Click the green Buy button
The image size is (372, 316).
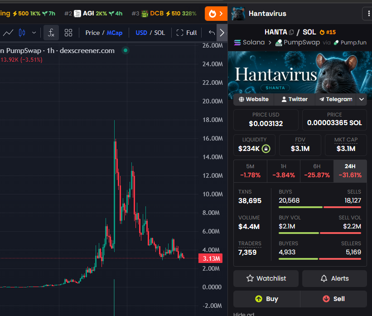click(x=267, y=299)
